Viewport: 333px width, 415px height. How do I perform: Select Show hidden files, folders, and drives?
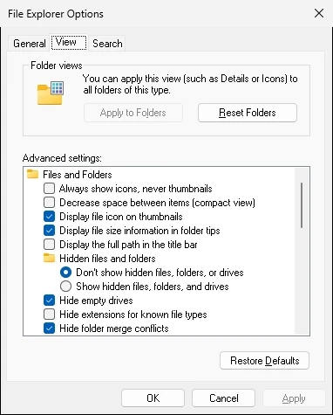(65, 287)
